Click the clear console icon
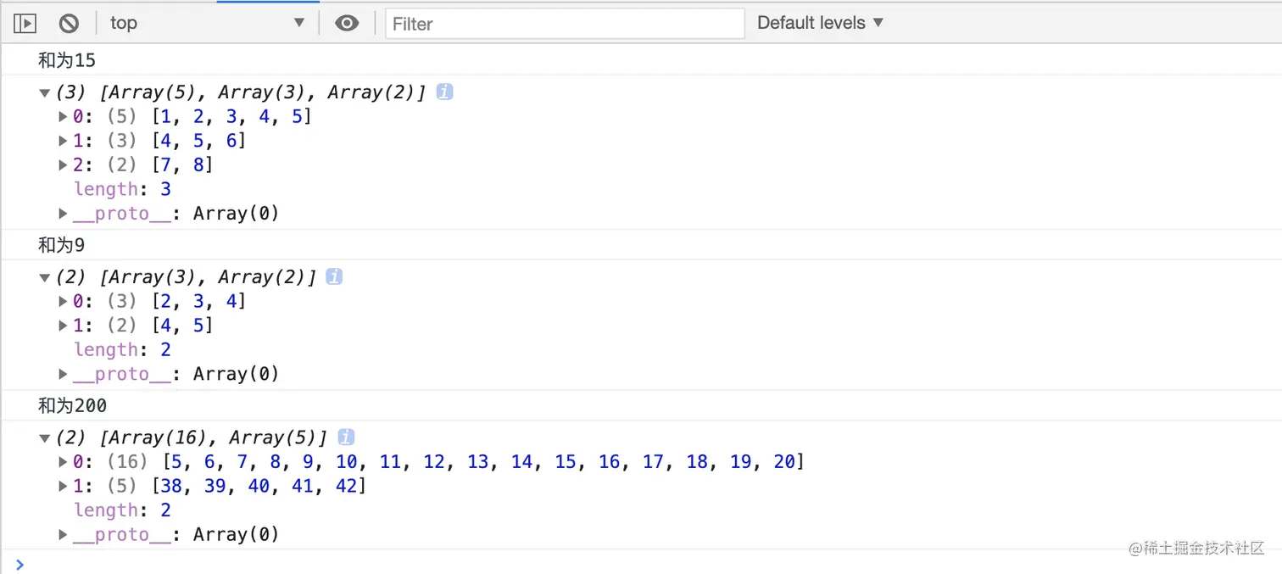Viewport: 1282px width, 574px height. coord(69,23)
